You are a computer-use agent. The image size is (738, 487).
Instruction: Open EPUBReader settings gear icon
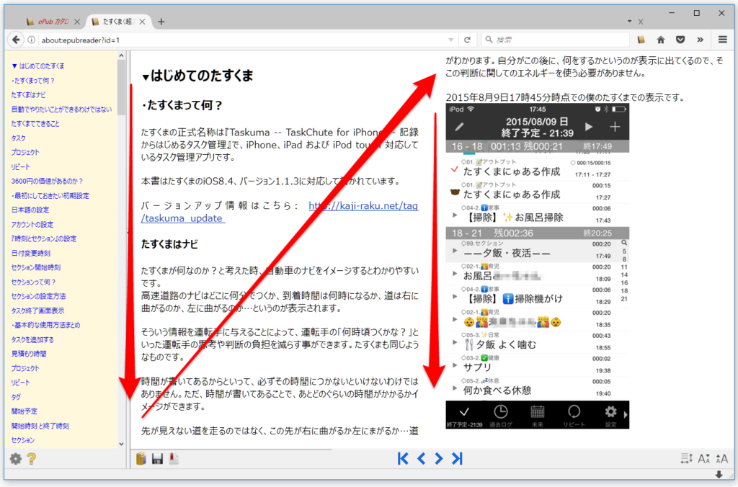click(x=15, y=459)
